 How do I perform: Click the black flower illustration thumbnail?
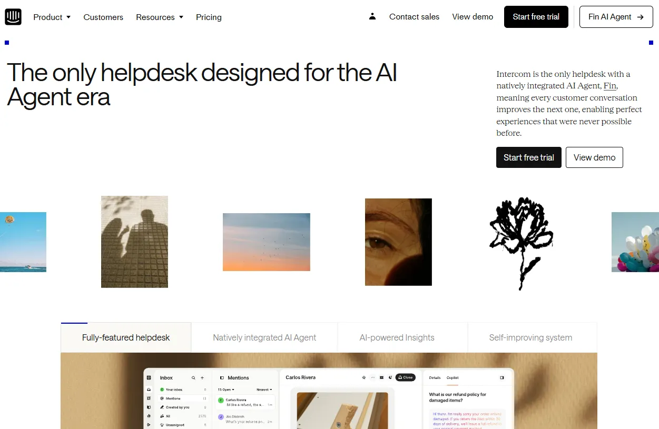(522, 243)
